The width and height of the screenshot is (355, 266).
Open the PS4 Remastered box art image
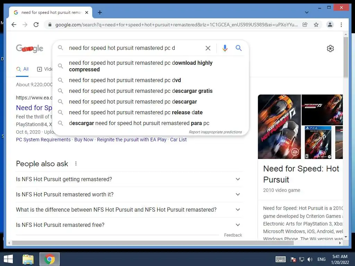click(x=318, y=142)
